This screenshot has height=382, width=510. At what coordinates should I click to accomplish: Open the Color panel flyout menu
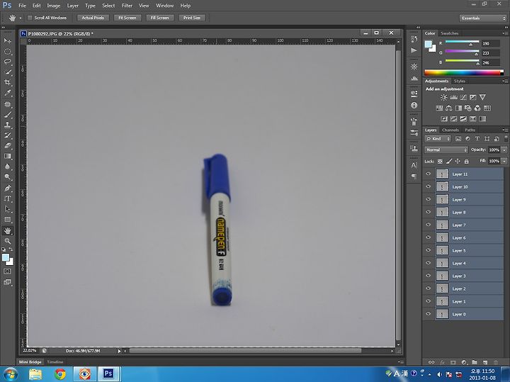[x=504, y=33]
